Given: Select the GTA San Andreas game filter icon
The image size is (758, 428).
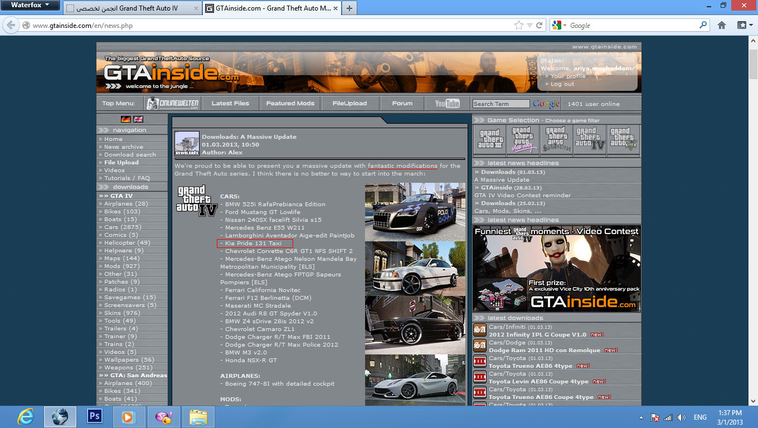Looking at the screenshot, I should (556, 140).
